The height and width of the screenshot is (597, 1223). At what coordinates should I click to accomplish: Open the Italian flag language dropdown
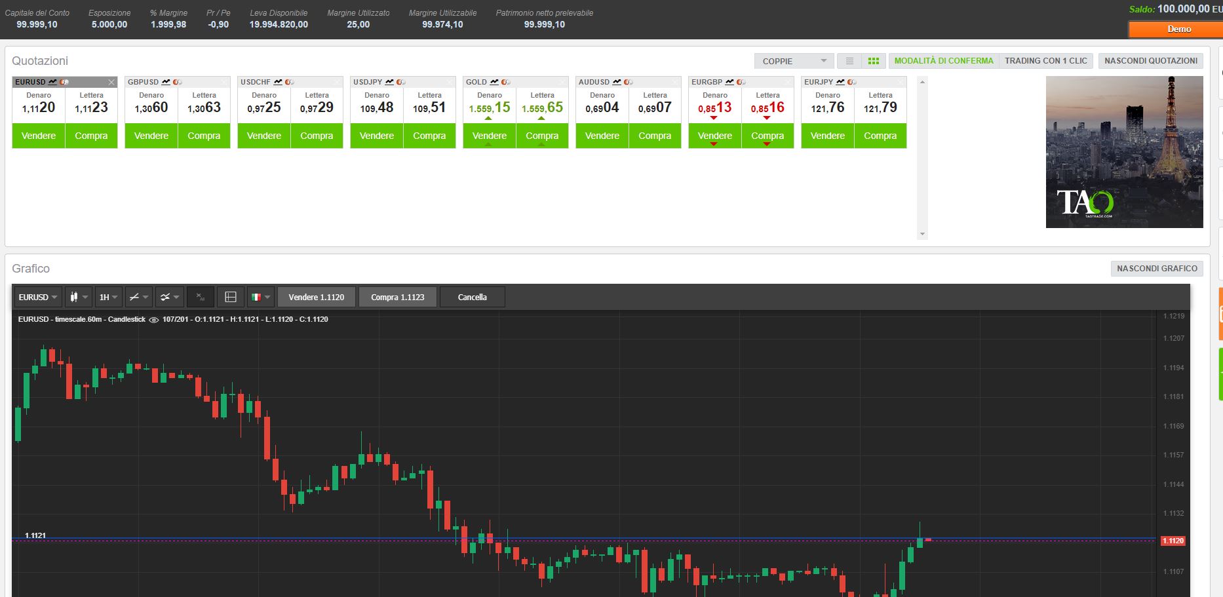pyautogui.click(x=261, y=297)
